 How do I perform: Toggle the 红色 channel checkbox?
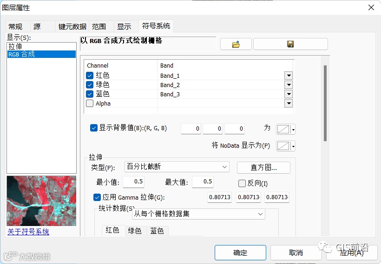coord(90,75)
